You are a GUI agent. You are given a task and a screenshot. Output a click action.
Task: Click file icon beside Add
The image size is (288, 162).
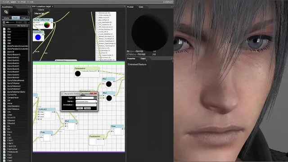point(4,35)
